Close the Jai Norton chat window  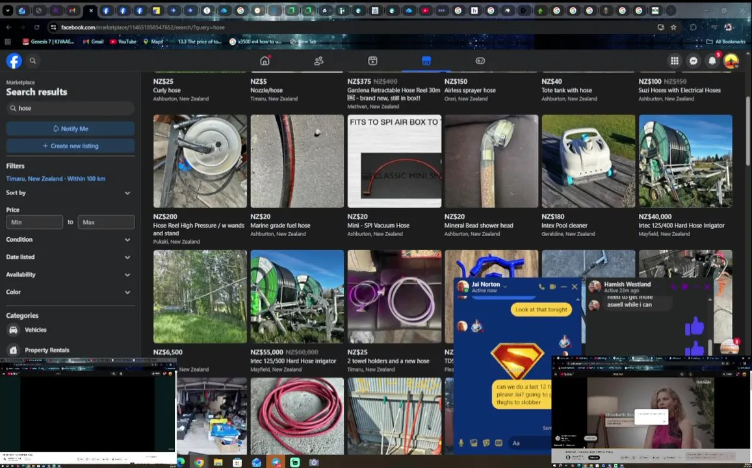click(575, 287)
